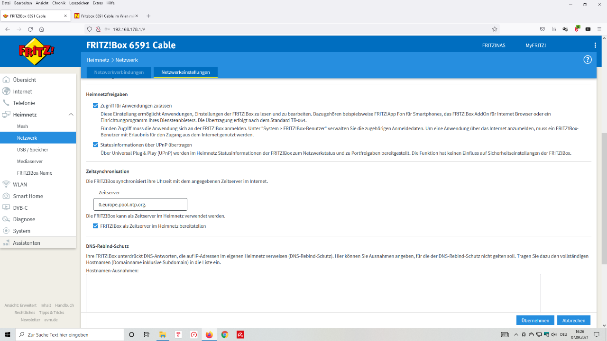Click the YouTube extension icon
The height and width of the screenshot is (341, 607).
click(x=588, y=29)
